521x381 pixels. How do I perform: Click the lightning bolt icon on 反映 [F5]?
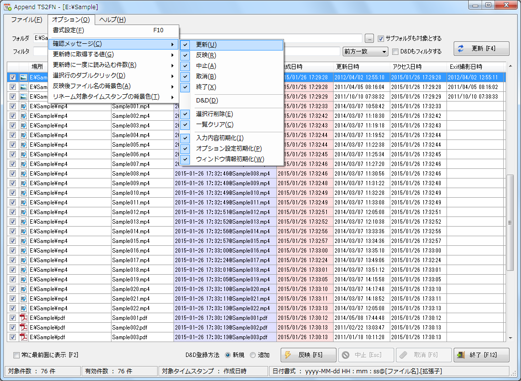point(288,355)
